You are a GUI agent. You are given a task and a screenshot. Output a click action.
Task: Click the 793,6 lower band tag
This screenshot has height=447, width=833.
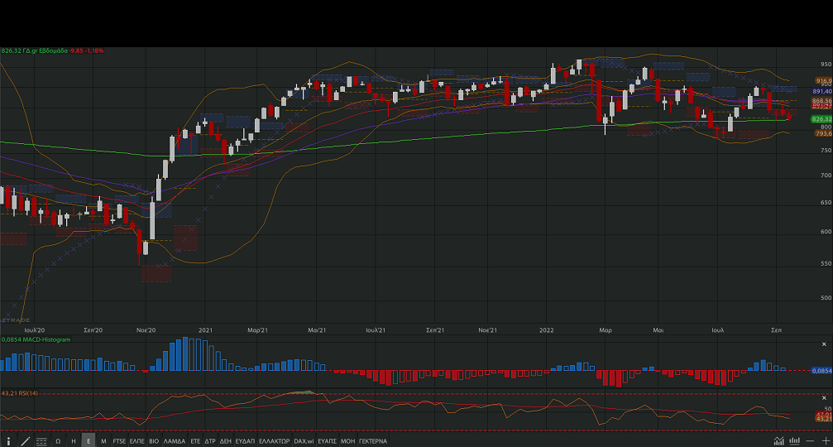tap(823, 133)
